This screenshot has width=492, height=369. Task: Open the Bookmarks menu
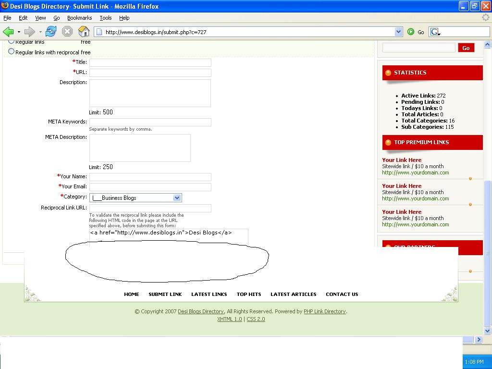pyautogui.click(x=79, y=18)
